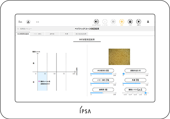This screenshot has height=119, width=170.
Task: Select the orange skin measurement icon
Action: click(x=122, y=21)
